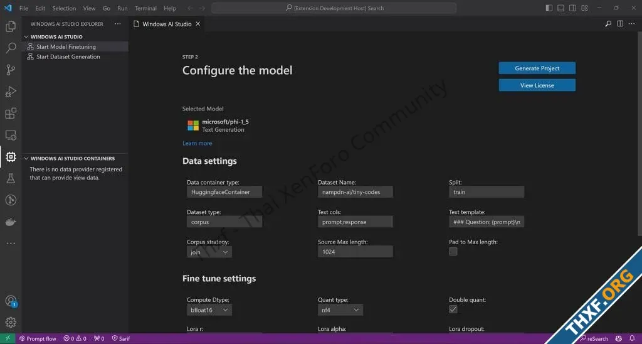Click the Text cols field
Viewport: 642px width, 344px height.
click(355, 222)
